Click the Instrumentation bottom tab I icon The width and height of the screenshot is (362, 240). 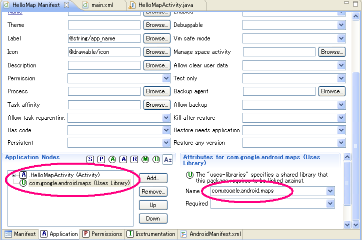click(130, 234)
